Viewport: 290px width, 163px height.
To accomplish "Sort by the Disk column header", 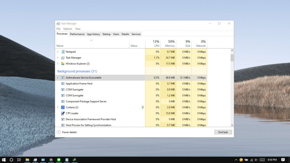I will click(x=184, y=43).
